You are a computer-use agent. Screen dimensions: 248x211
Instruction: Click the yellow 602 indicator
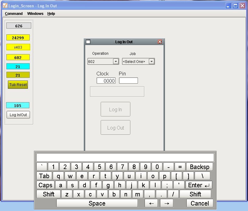pyautogui.click(x=18, y=57)
